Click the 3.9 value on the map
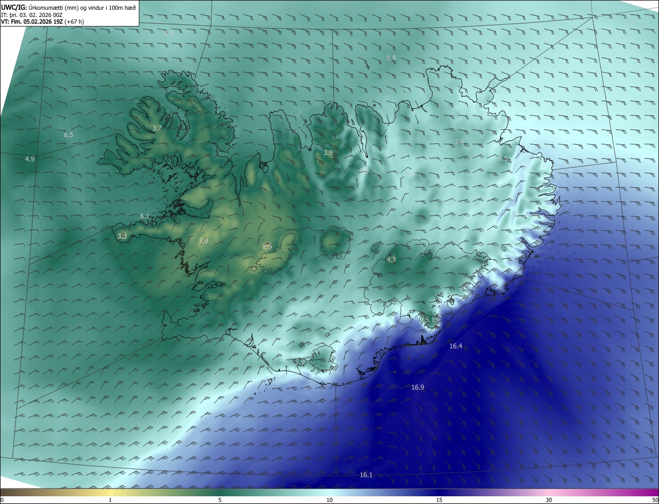 (328, 153)
